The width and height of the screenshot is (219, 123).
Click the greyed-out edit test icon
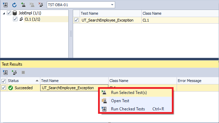pyautogui.click(x=32, y=5)
